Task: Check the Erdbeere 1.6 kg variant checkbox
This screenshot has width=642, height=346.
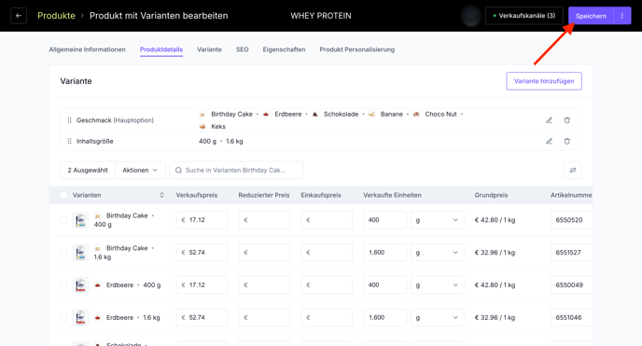Action: pyautogui.click(x=63, y=317)
